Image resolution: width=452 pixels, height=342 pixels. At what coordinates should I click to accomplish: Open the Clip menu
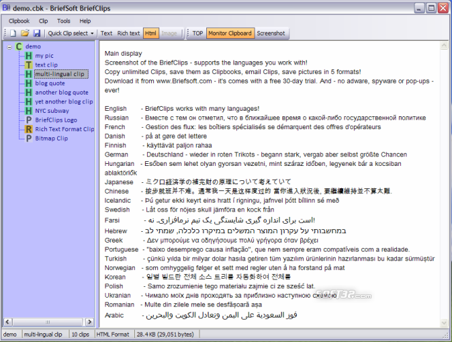(44, 21)
